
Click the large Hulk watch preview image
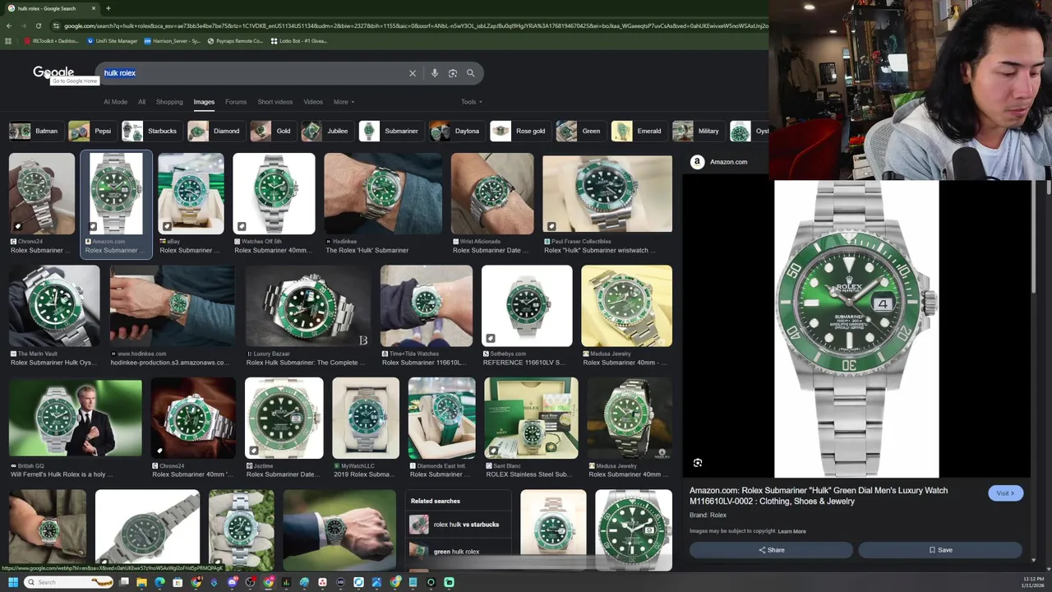click(x=856, y=329)
